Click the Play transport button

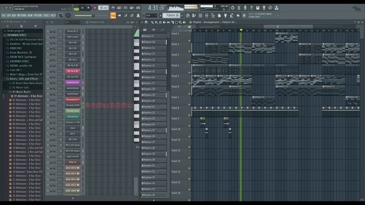82,8
